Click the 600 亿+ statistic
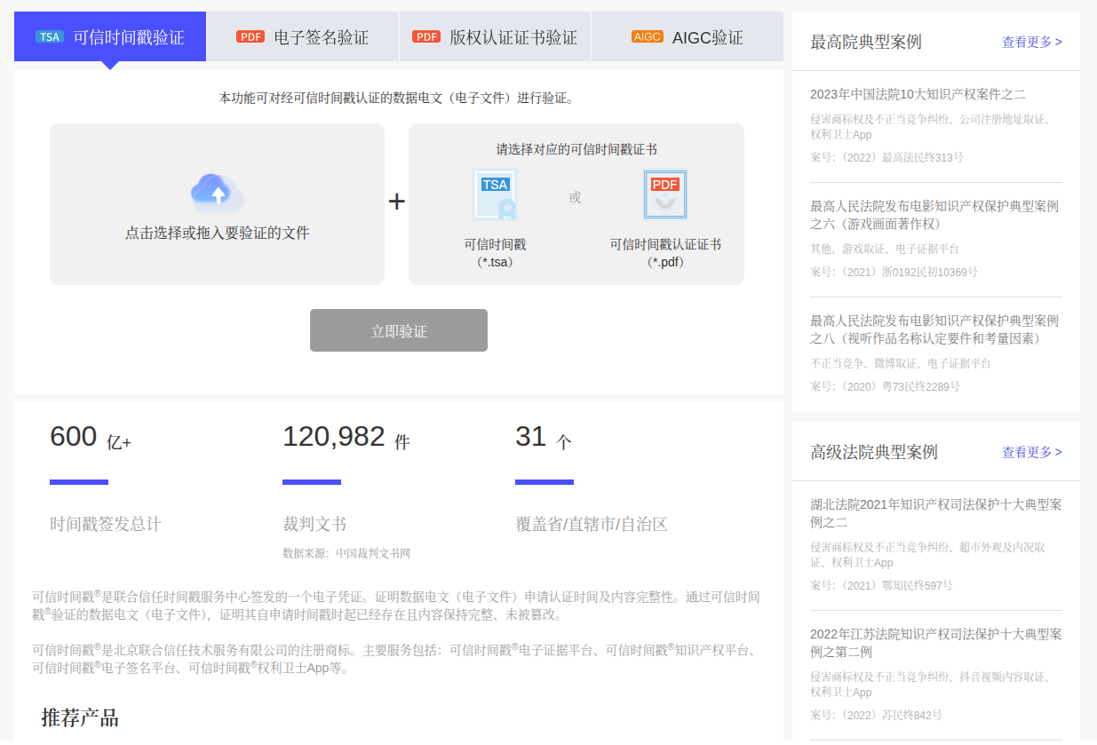This screenshot has width=1097, height=745. [x=91, y=438]
